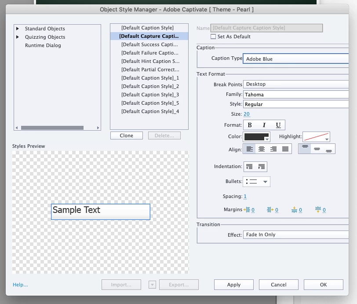Select [Default Caption Style]_1 item

(x=149, y=78)
